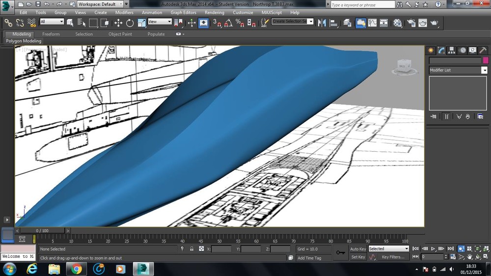This screenshot has height=276, width=491.
Task: Toggle the 3D Snaps button
Action: point(217,23)
